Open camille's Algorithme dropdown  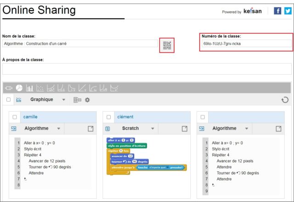[59, 129]
